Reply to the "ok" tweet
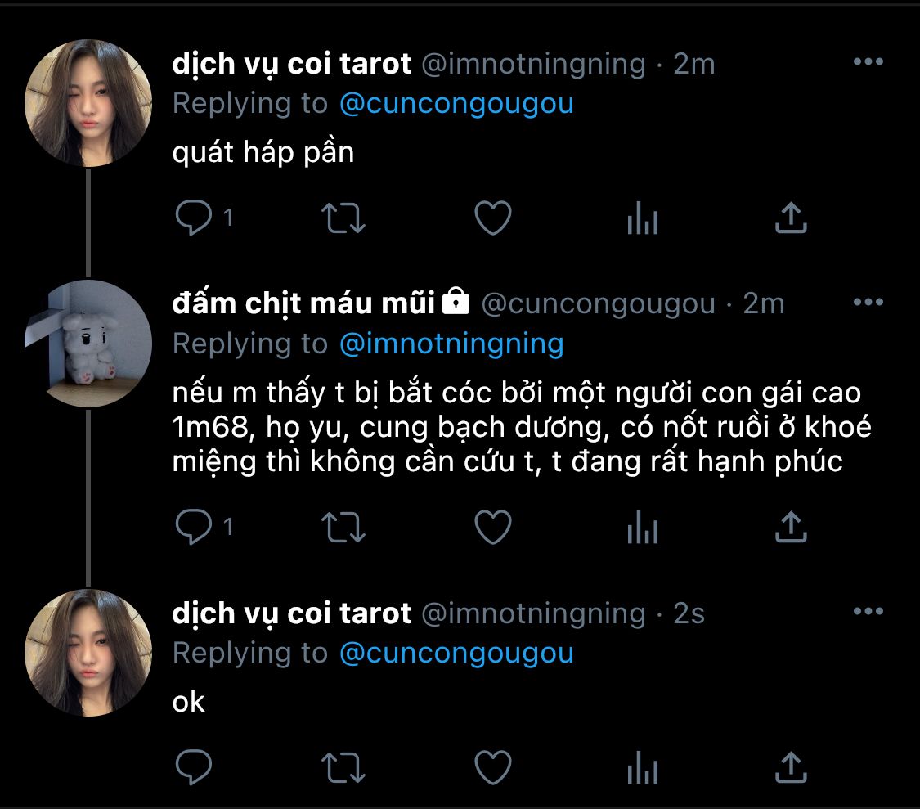This screenshot has width=920, height=809. pos(195,767)
